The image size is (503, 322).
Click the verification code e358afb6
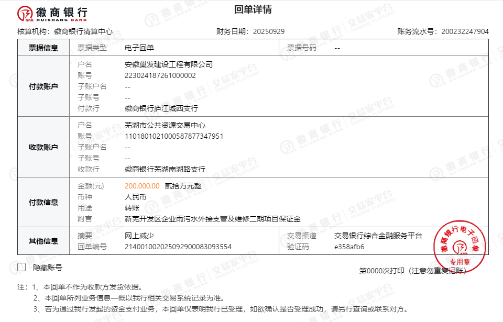pyautogui.click(x=349, y=247)
